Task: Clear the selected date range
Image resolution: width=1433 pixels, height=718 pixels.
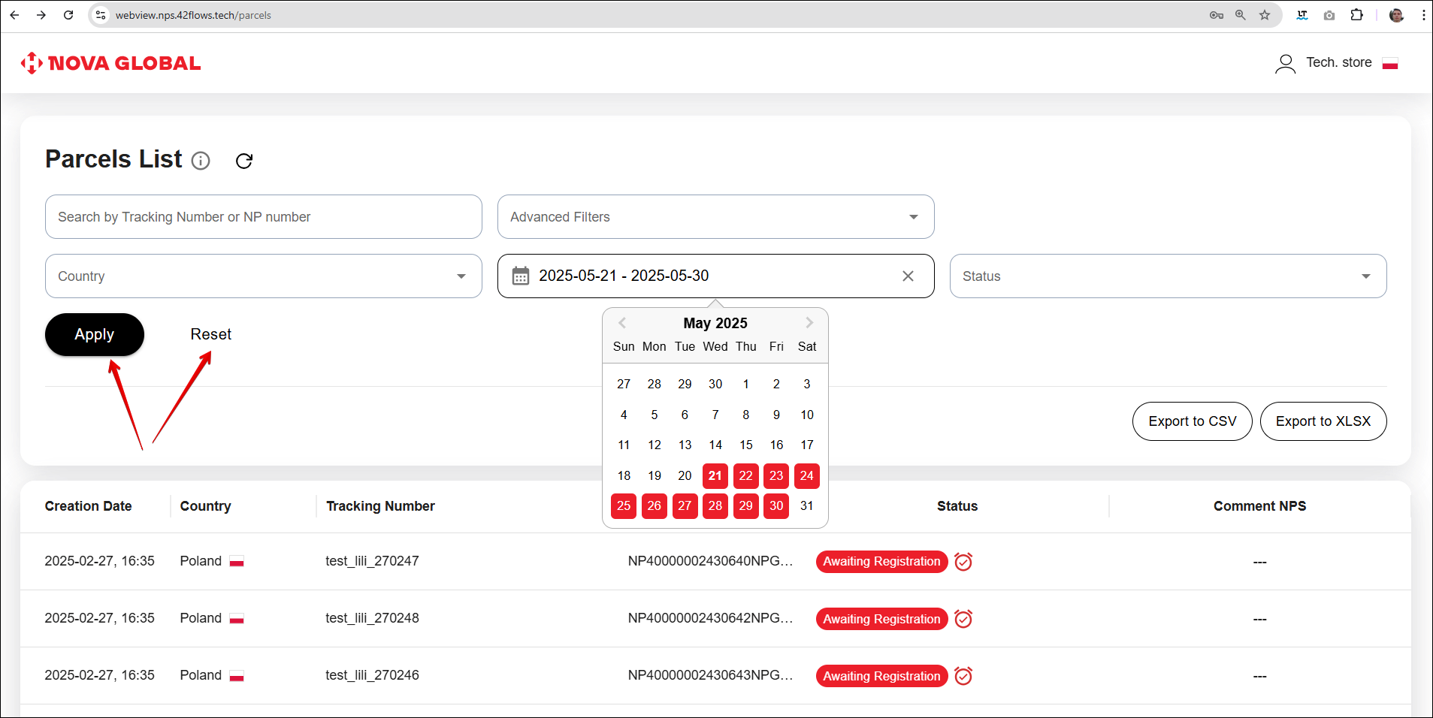Action: click(908, 276)
